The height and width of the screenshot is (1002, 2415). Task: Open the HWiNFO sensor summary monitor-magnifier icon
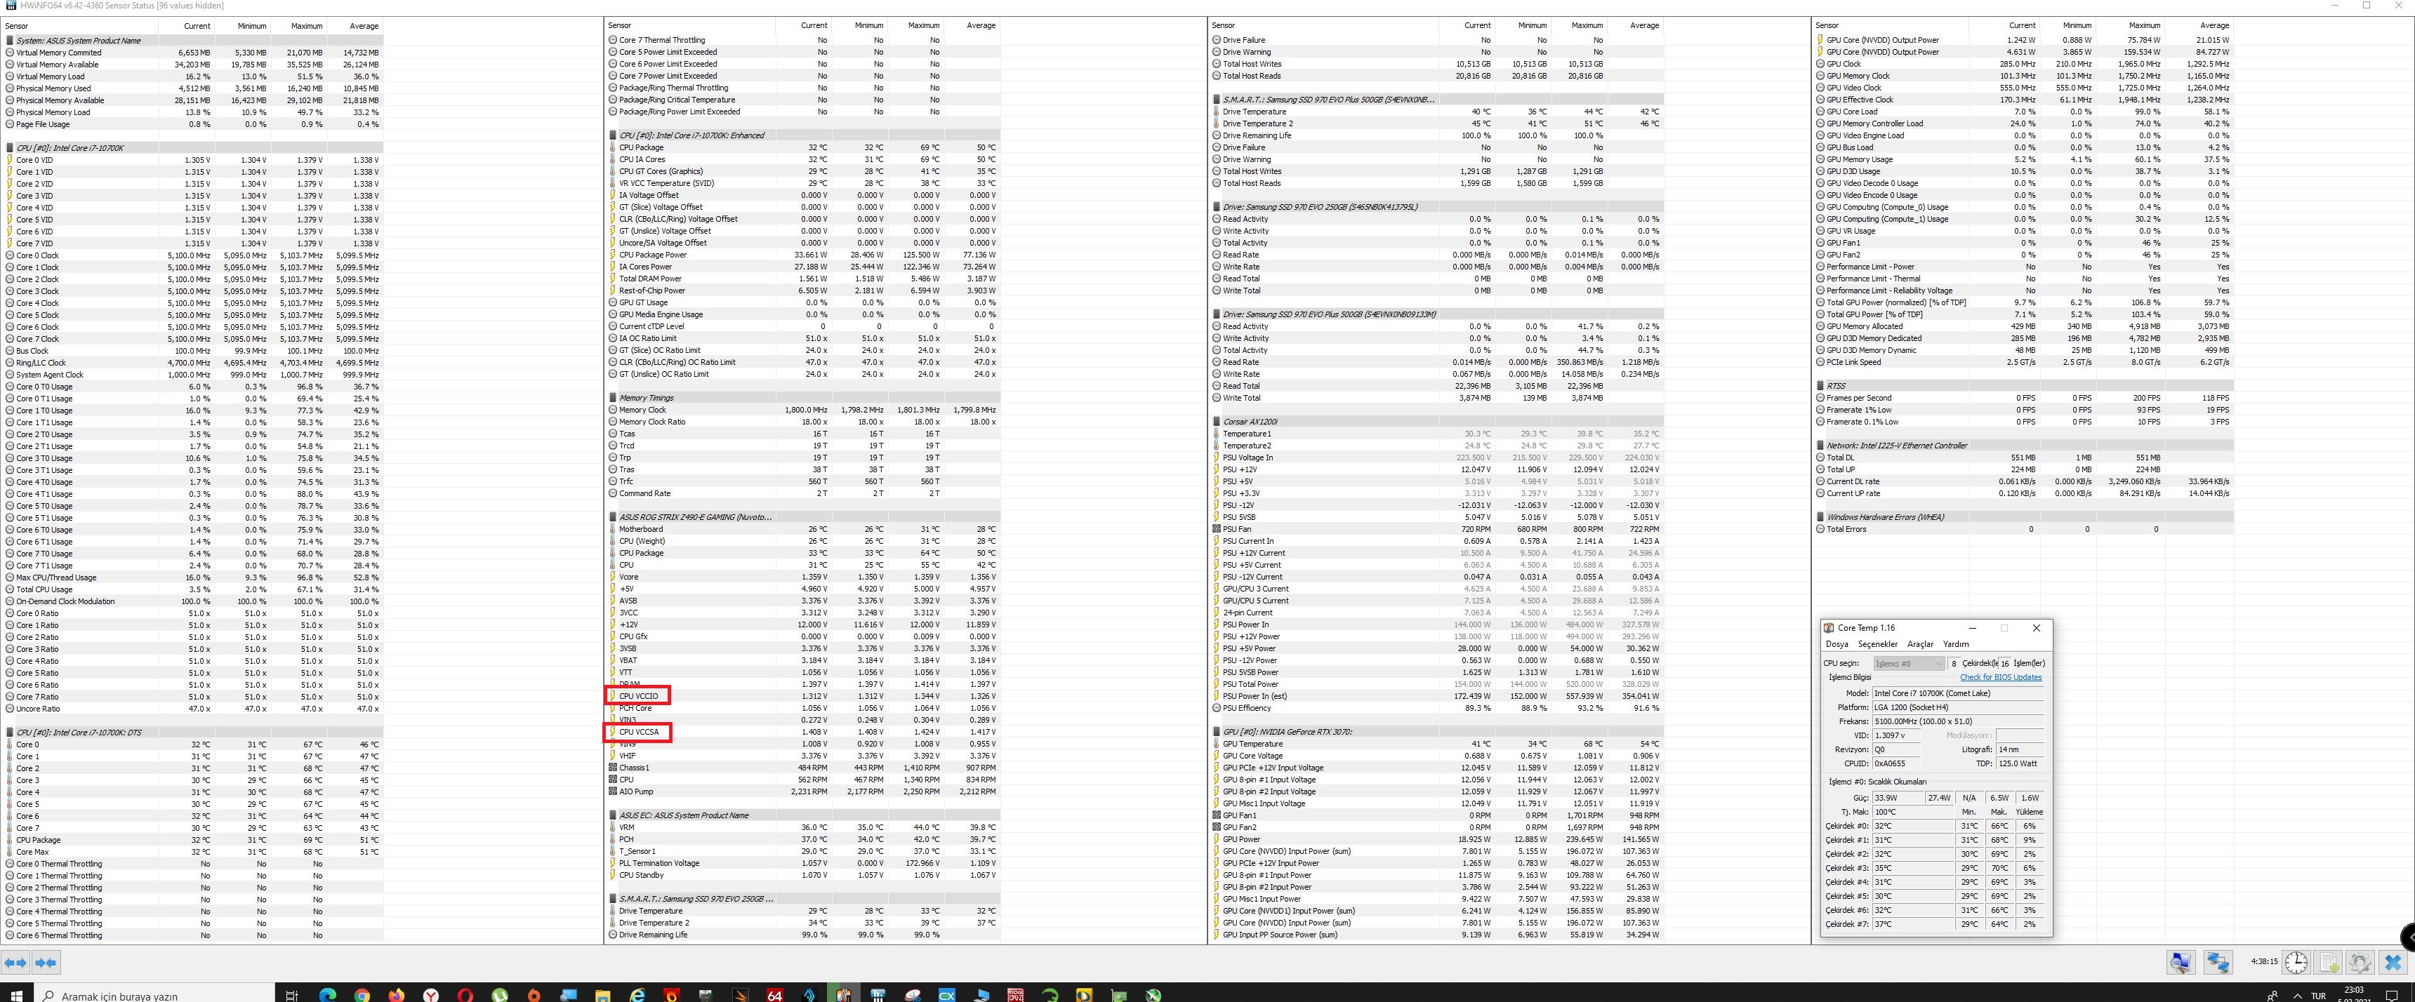tap(2181, 962)
